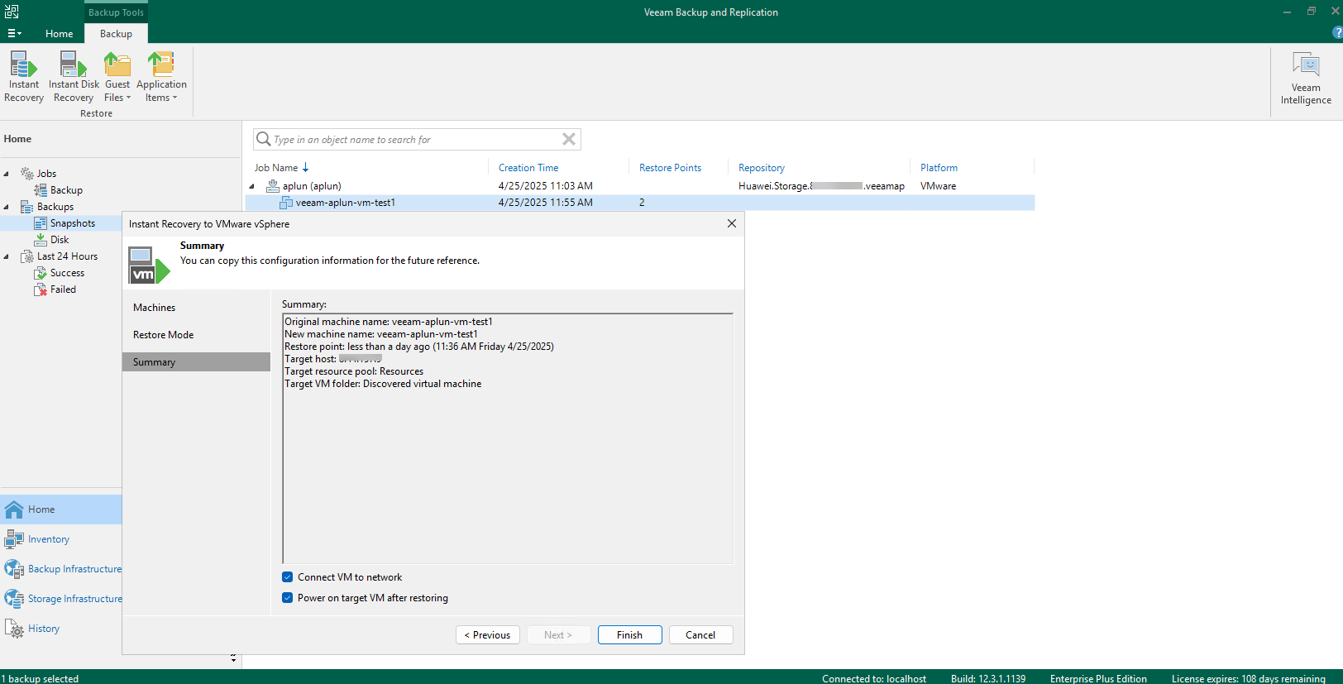Collapse the Backups tree node
This screenshot has height=684, width=1343.
pyautogui.click(x=7, y=207)
